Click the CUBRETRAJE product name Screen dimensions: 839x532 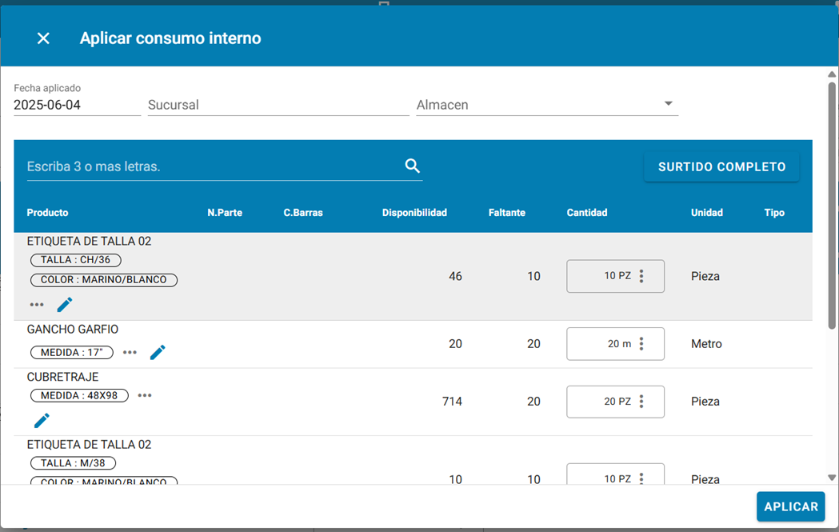tap(62, 377)
